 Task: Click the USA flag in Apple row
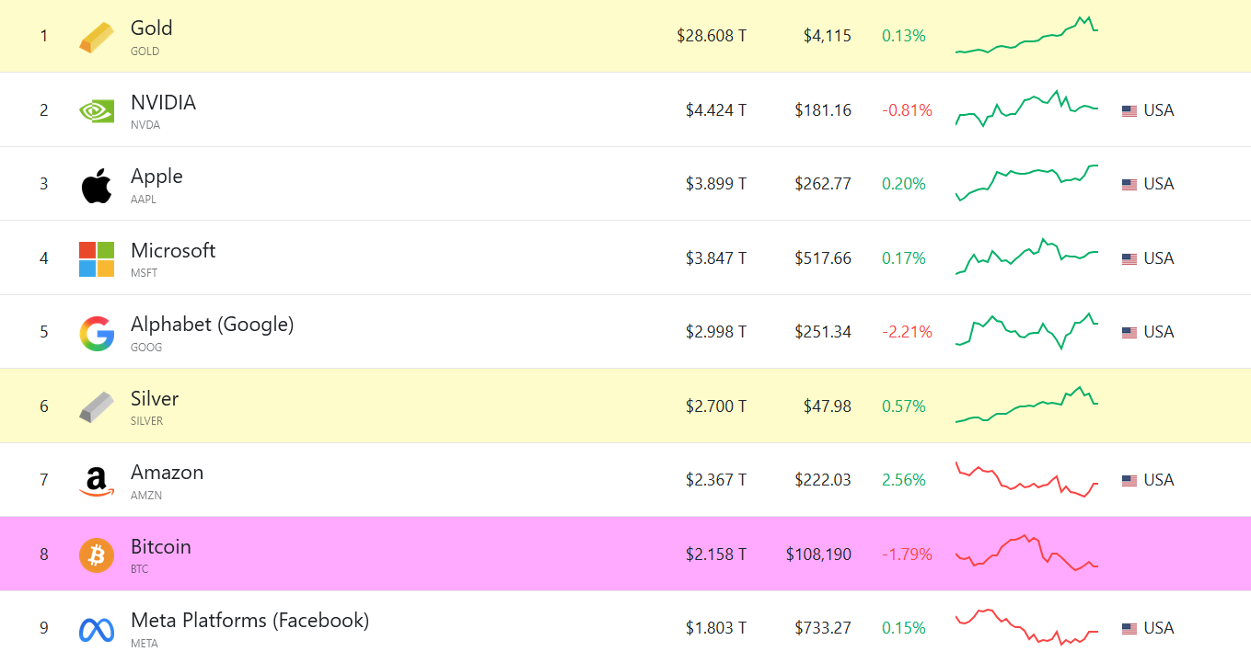click(x=1129, y=185)
